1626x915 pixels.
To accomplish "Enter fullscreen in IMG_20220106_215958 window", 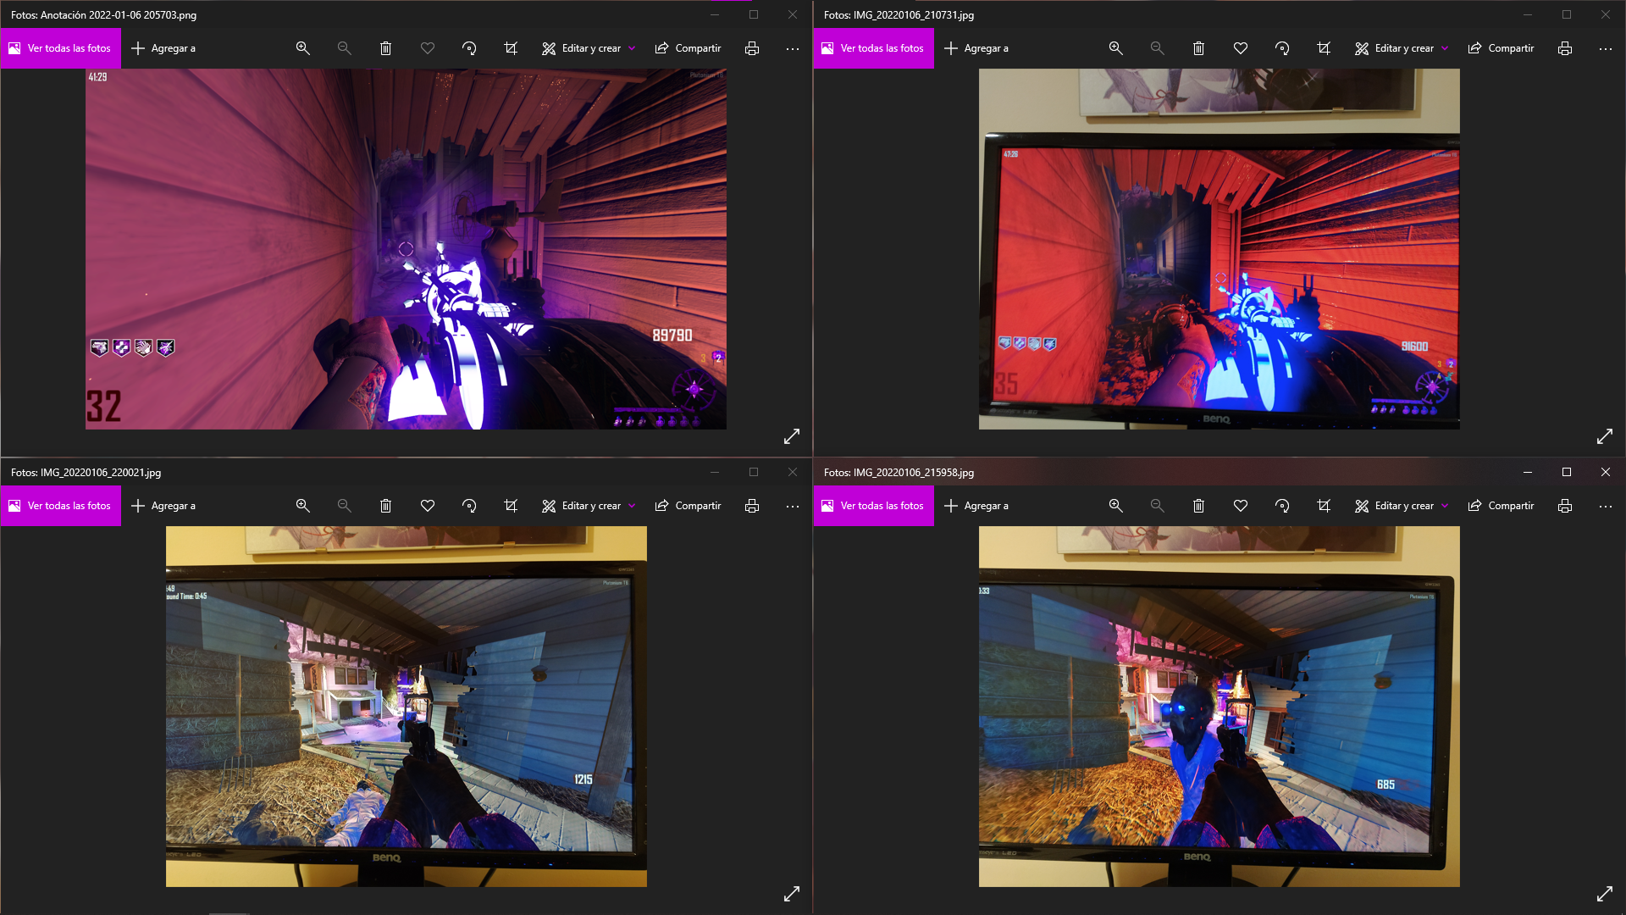I will (x=1605, y=894).
